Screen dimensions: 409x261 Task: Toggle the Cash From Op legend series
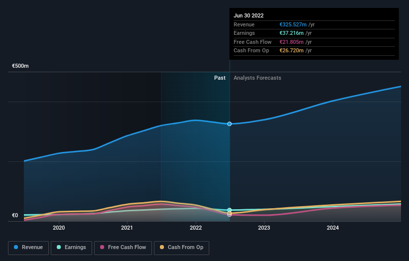click(181, 248)
